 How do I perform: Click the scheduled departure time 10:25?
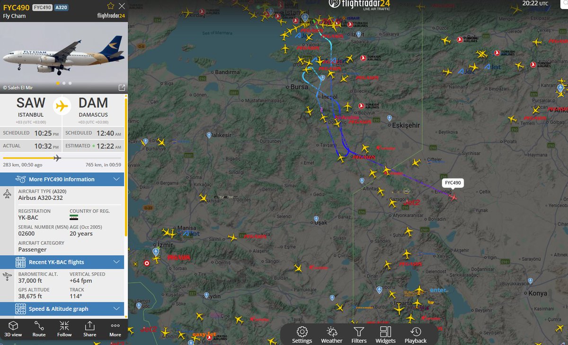[x=47, y=133]
